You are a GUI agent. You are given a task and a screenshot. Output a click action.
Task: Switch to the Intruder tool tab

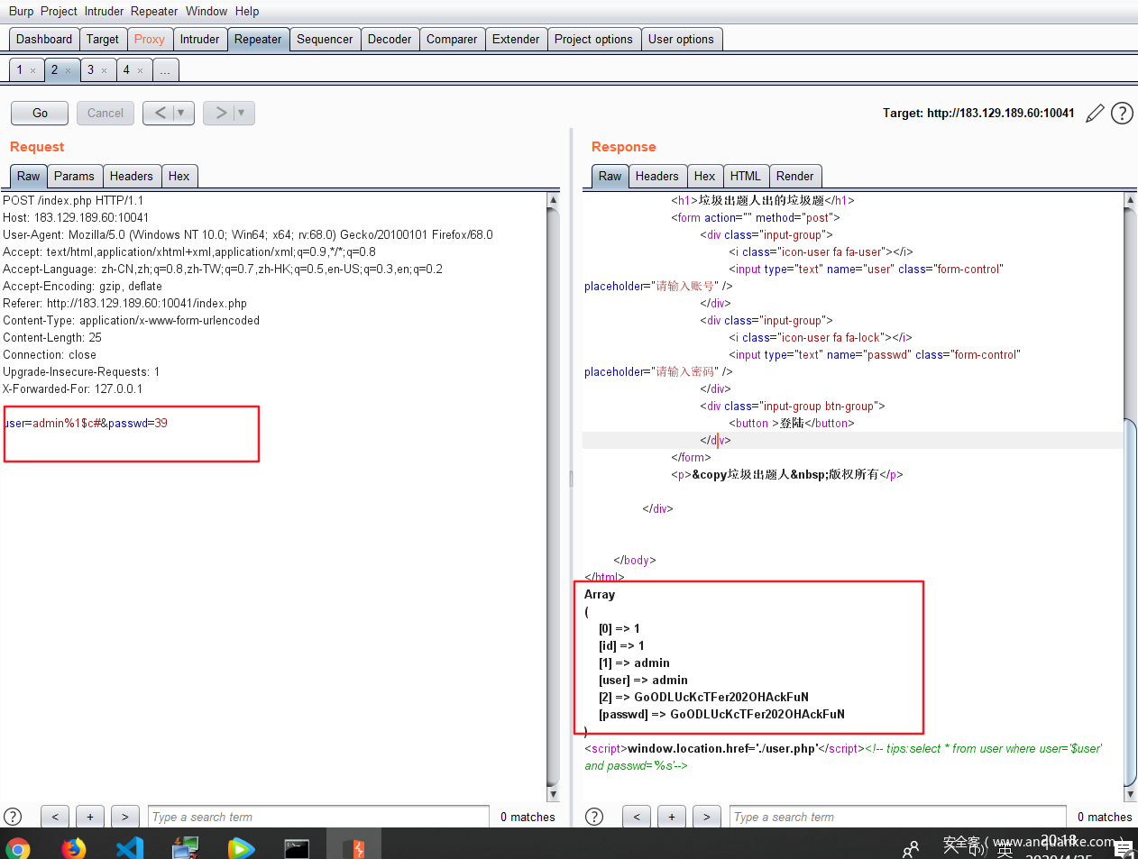(199, 39)
